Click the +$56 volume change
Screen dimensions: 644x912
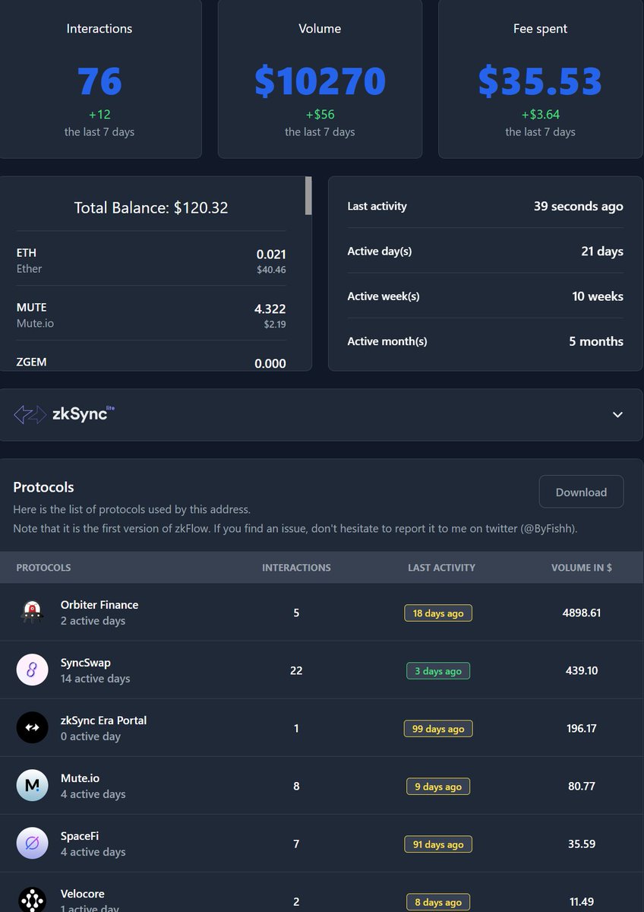click(x=320, y=115)
